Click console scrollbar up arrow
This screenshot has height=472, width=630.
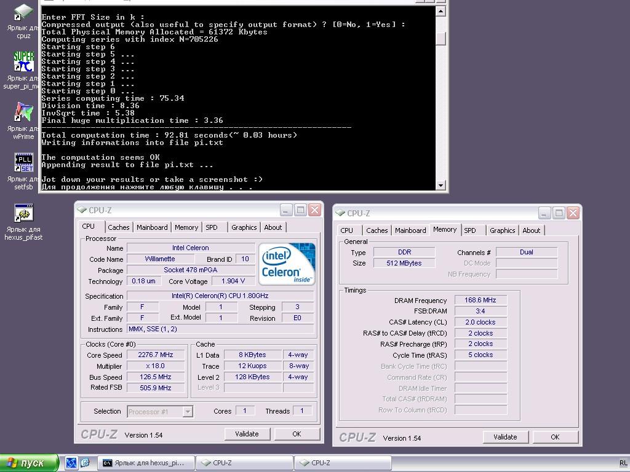tap(441, 11)
